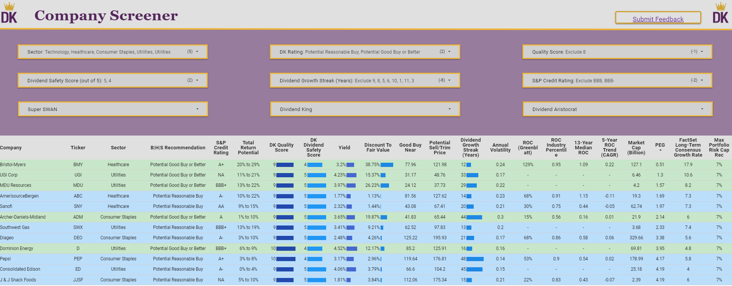
Task: Click the S&P Credit Rating column header
Action: point(221,148)
